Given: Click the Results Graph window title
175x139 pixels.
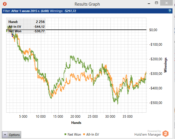Looking at the screenshot, I should [87, 4].
